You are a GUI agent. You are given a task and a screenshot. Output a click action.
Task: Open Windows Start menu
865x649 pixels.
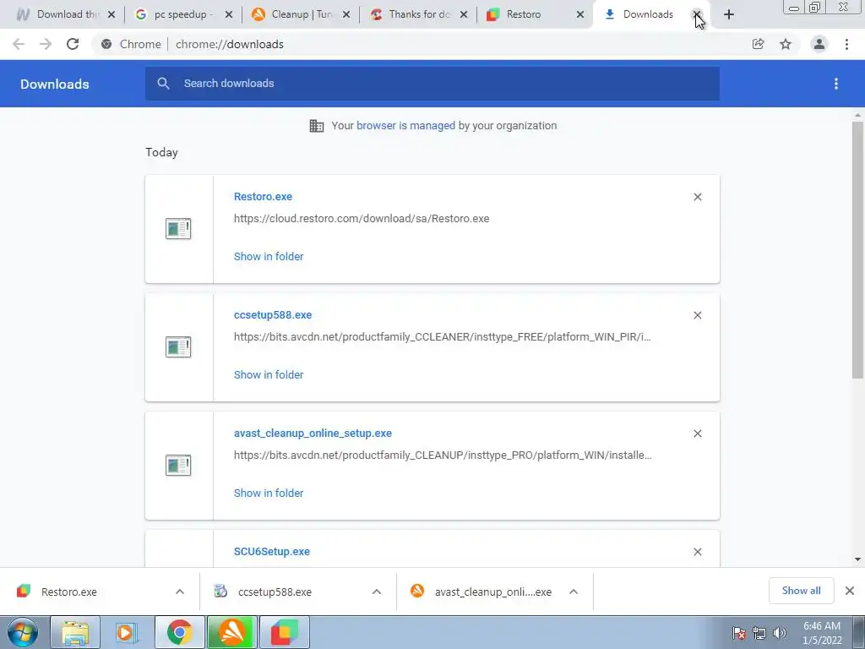(23, 632)
